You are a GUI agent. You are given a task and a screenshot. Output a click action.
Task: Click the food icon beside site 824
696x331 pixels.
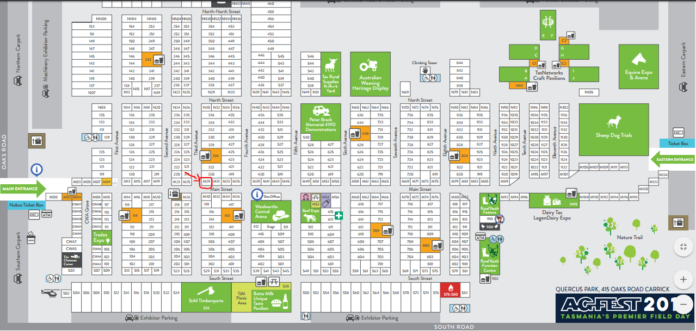click(454, 156)
